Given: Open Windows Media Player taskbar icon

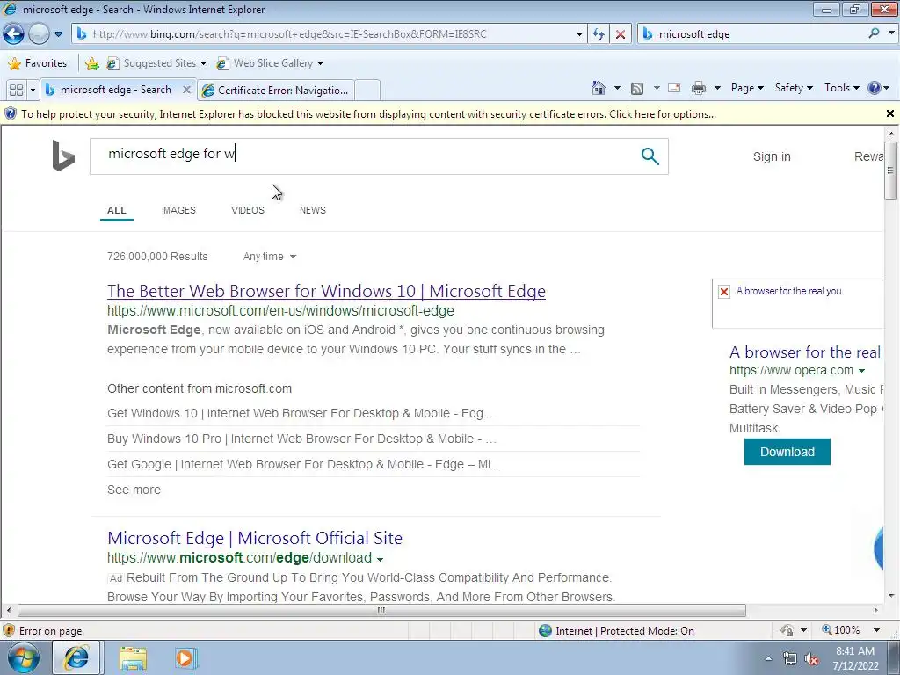Looking at the screenshot, I should [x=185, y=658].
